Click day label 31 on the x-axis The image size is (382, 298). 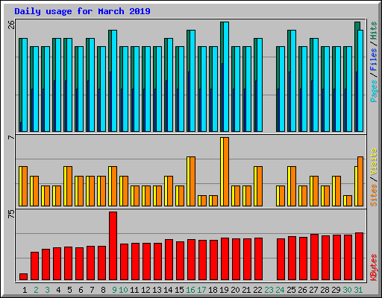coord(358,290)
